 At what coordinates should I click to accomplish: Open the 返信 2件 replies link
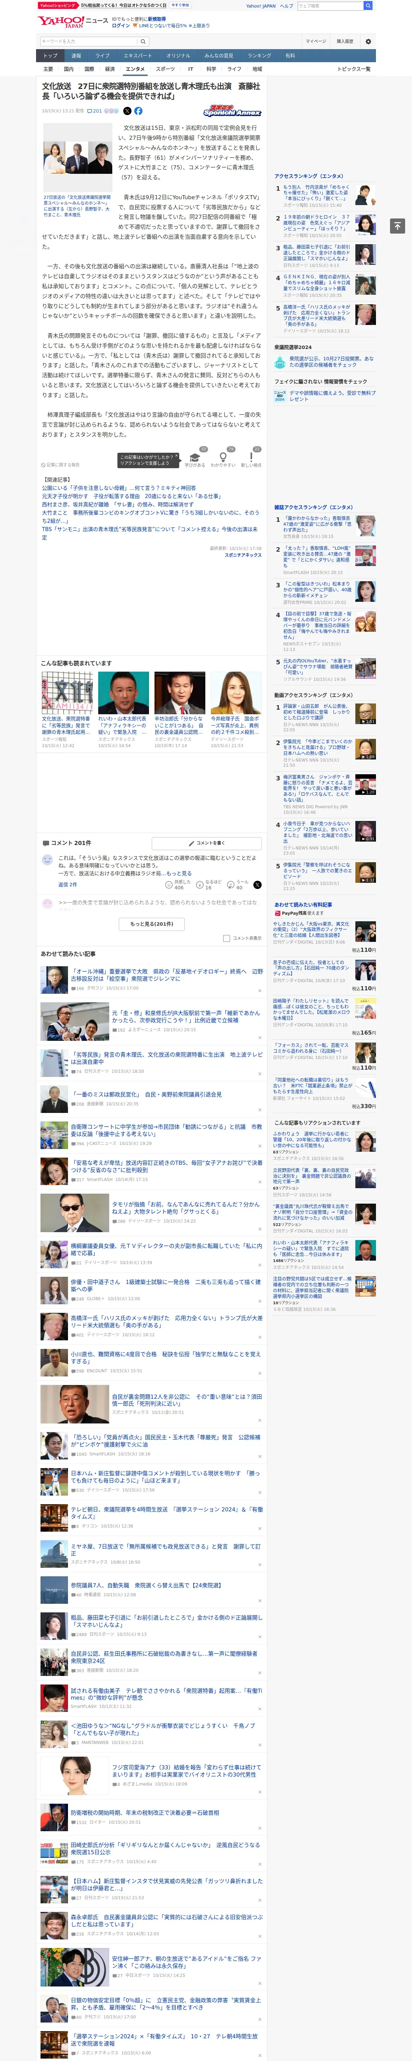click(x=67, y=884)
